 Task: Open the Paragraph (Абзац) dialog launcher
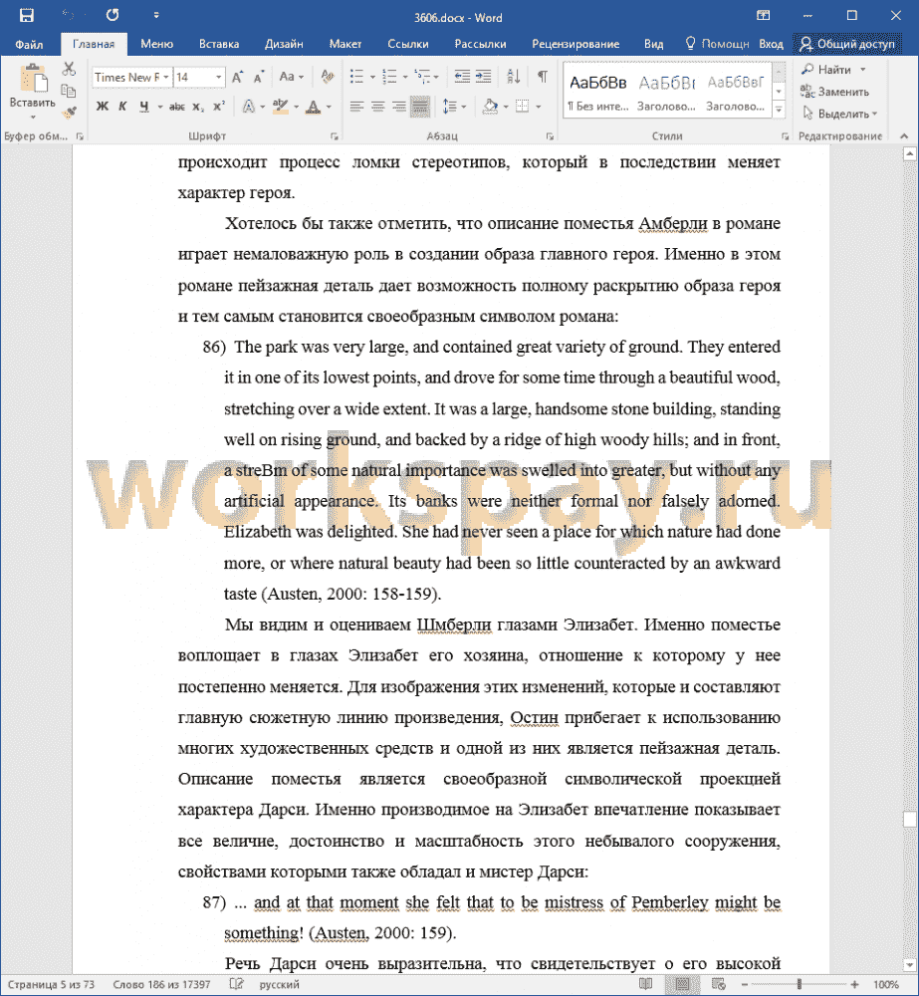tap(550, 136)
